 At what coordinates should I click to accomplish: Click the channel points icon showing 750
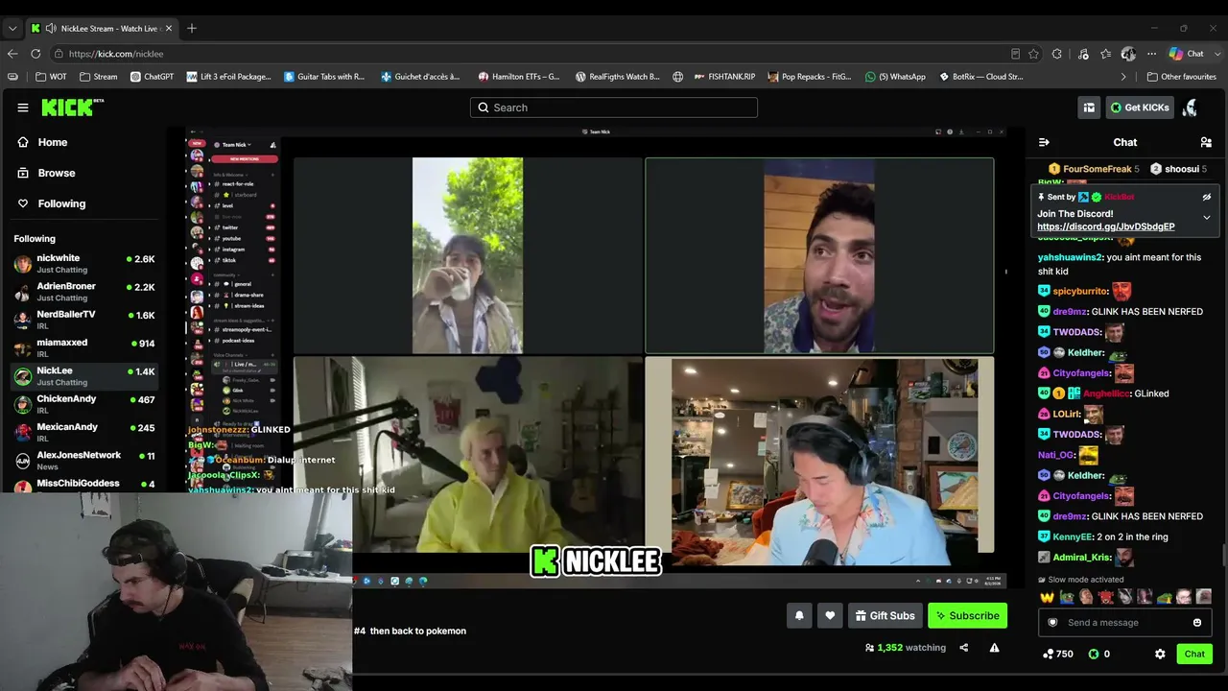click(x=1048, y=654)
